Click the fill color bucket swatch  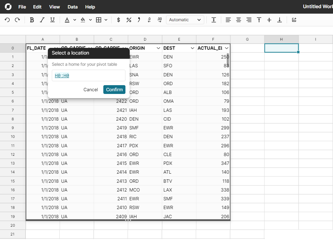coord(83,20)
